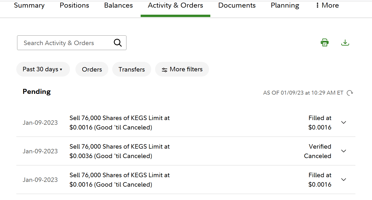Open the More filters button

182,69
